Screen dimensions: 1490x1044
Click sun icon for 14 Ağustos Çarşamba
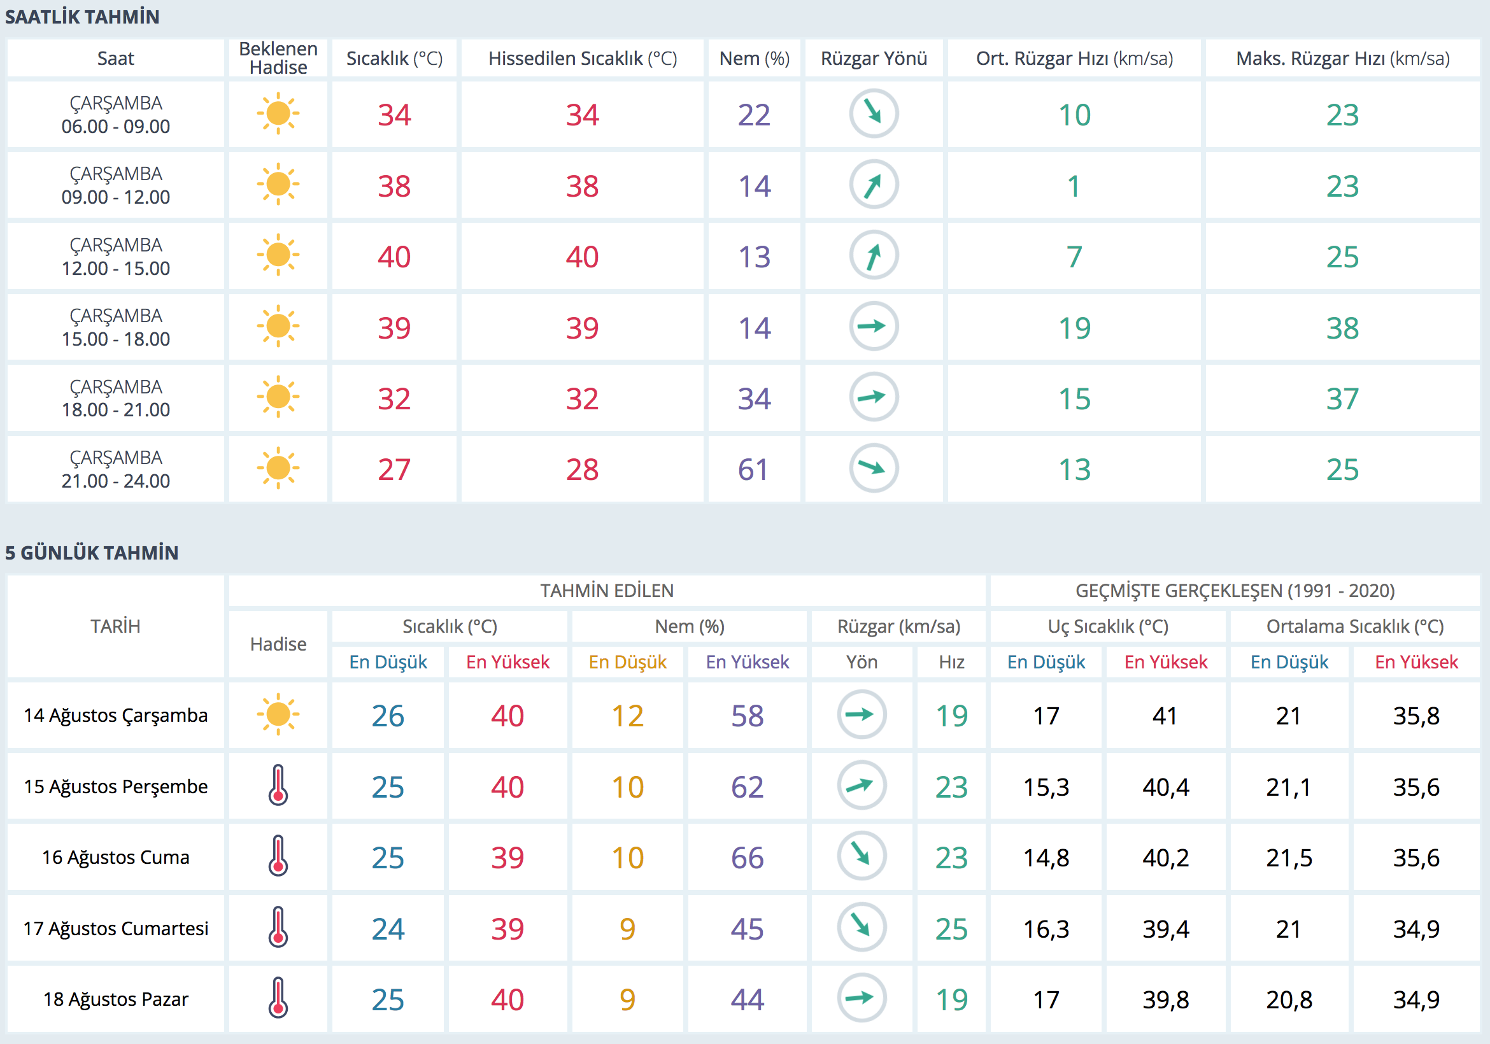(278, 714)
